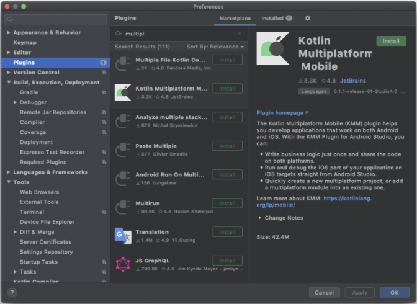Select Keymap in the settings tree

point(25,43)
